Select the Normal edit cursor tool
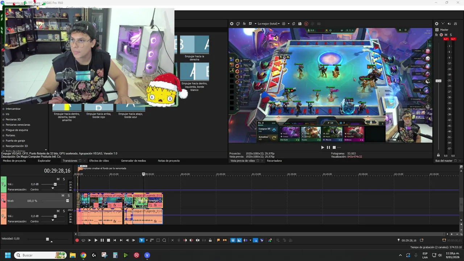This screenshot has height=261, width=464. (x=141, y=240)
